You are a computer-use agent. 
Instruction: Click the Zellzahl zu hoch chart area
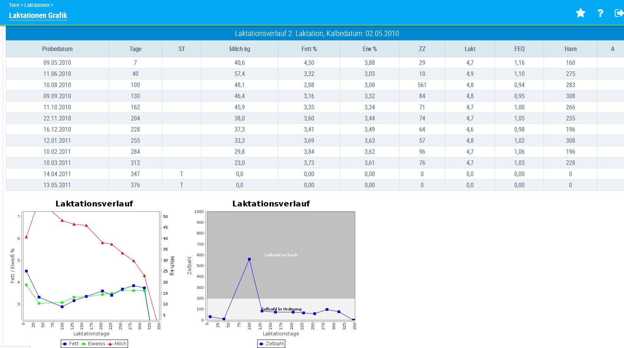(281, 255)
